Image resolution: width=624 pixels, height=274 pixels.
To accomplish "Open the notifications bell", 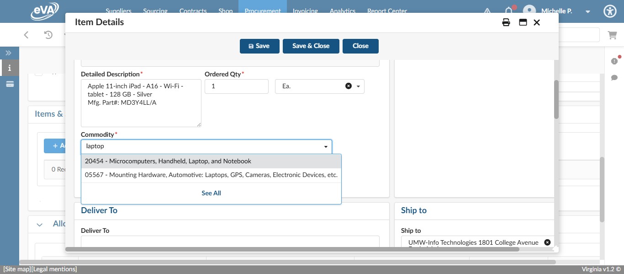I will pyautogui.click(x=508, y=11).
